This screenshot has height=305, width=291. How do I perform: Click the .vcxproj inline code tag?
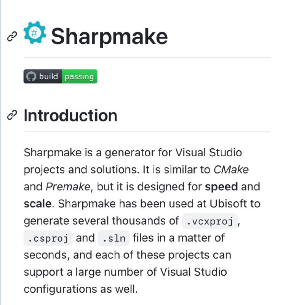209,221
